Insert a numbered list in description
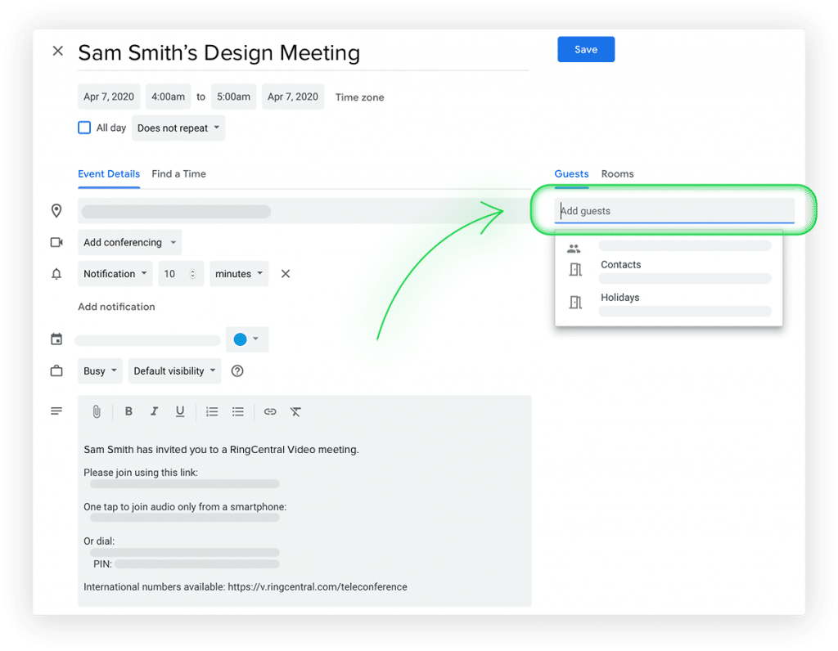 click(x=212, y=411)
